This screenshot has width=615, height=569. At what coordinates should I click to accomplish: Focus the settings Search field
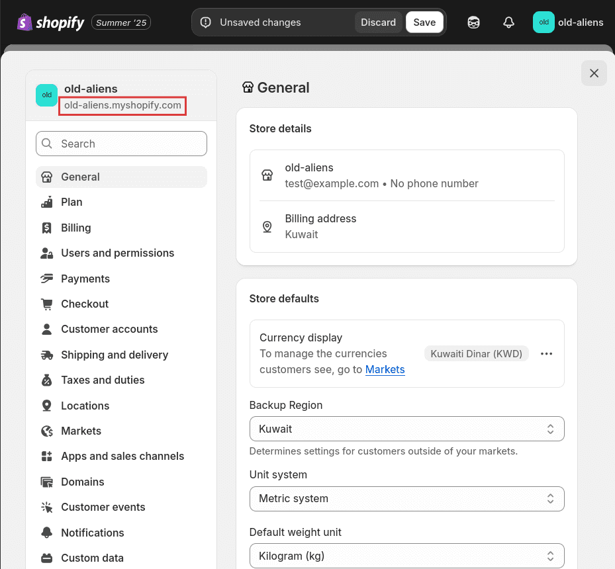tap(121, 144)
